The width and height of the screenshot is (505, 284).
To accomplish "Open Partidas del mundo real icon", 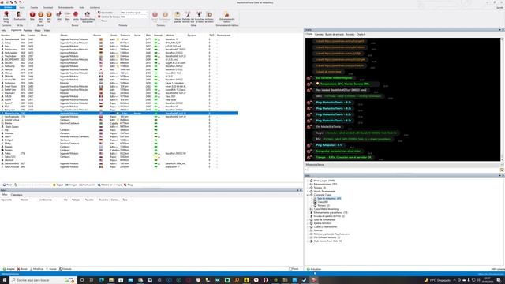I will [x=188, y=17].
